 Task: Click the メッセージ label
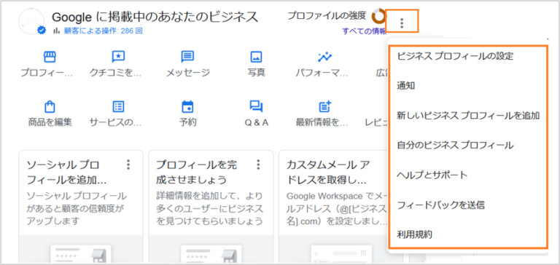(187, 73)
